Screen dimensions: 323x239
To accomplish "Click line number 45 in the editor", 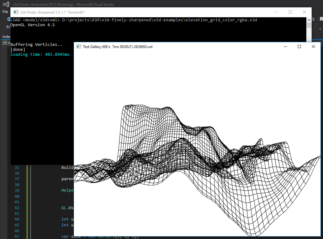I will (17, 225).
